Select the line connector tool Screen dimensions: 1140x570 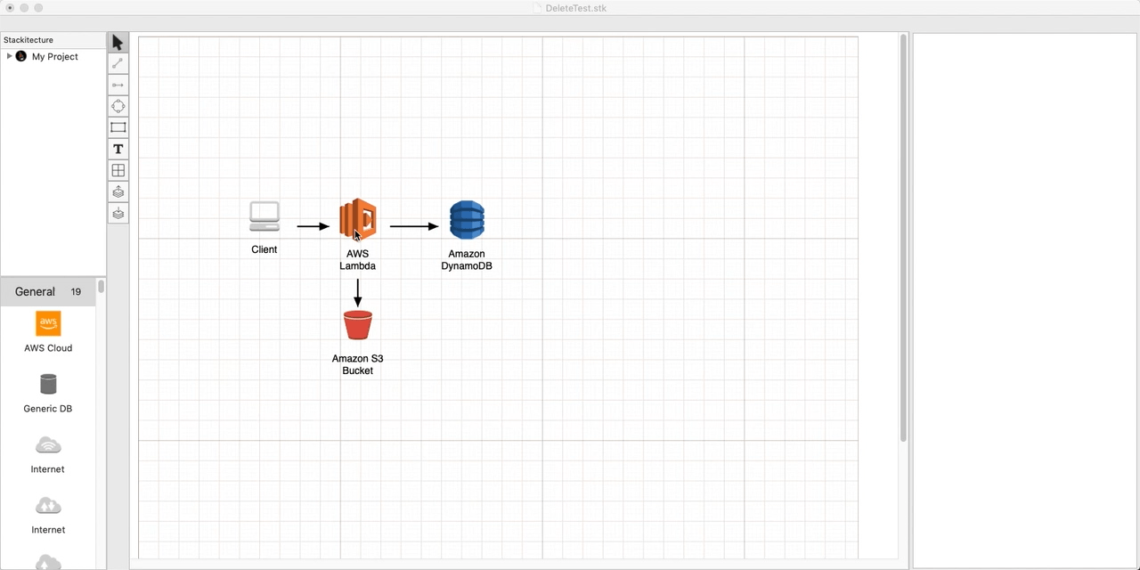point(118,63)
